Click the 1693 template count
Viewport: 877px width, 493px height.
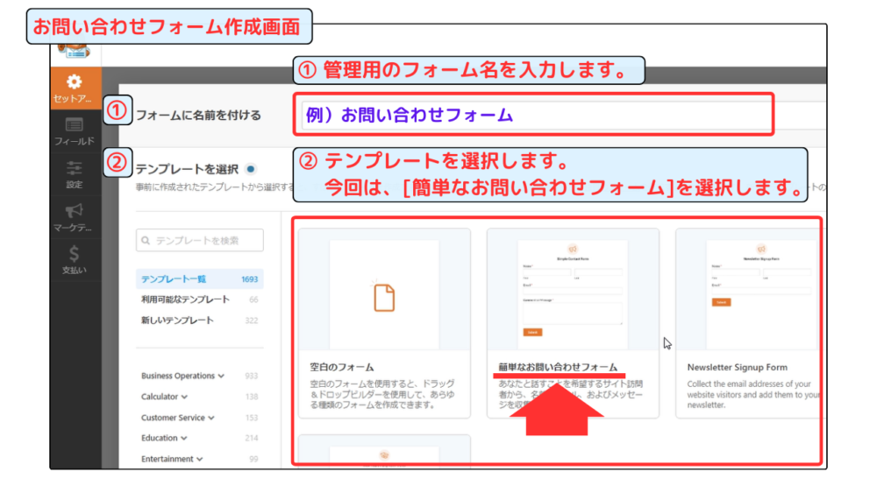pyautogui.click(x=249, y=279)
